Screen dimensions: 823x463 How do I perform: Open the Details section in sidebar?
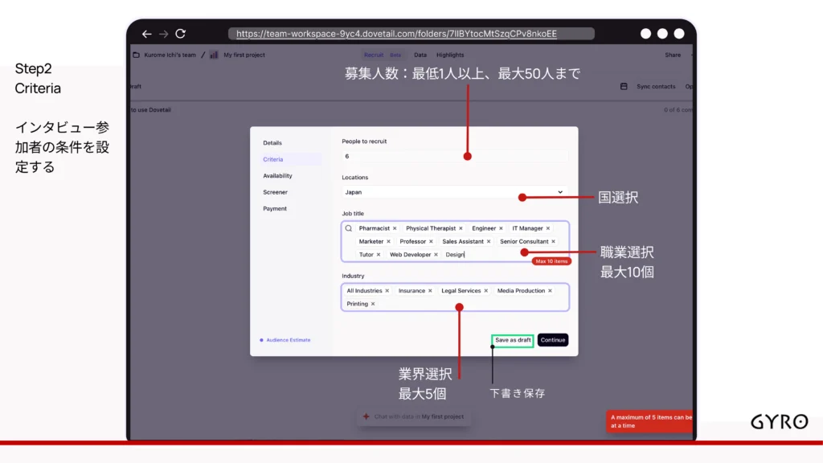(x=272, y=143)
